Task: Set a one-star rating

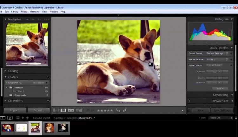Action: pyautogui.click(x=98, y=111)
